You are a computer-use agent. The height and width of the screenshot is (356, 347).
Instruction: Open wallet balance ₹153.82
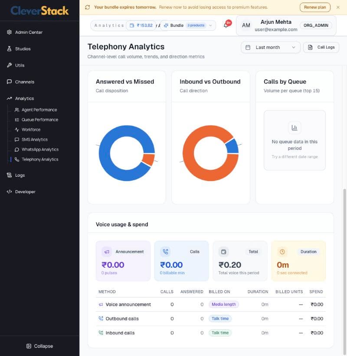point(141,26)
